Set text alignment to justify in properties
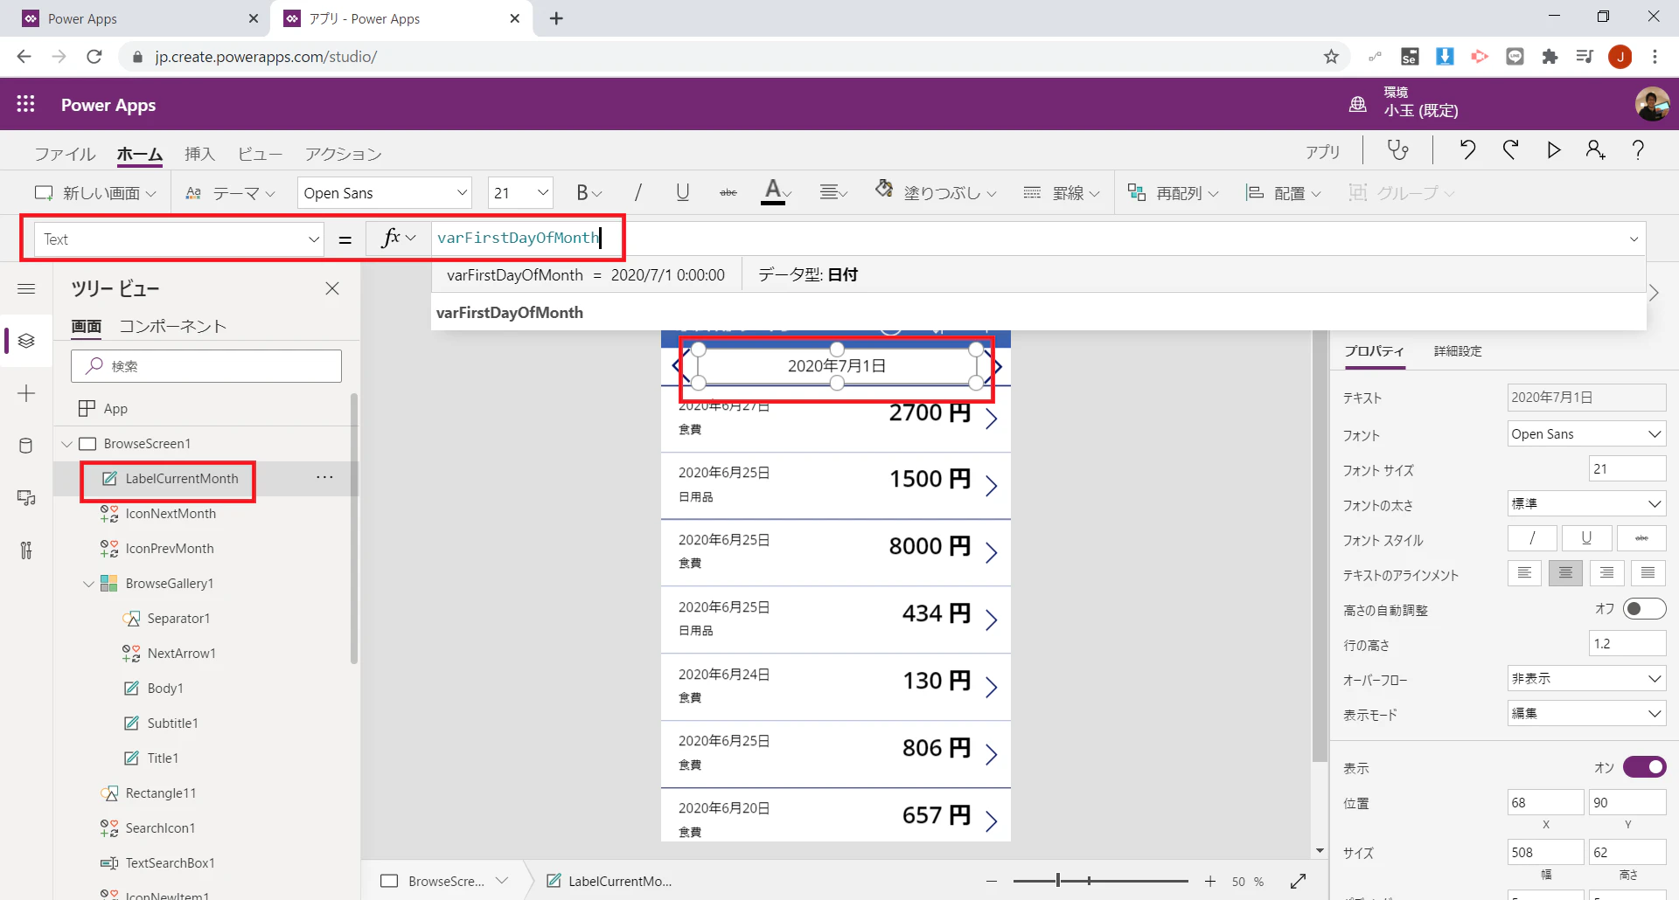1679x900 pixels. pos(1648,573)
